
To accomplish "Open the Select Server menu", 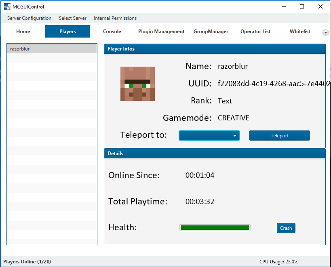I will (72, 18).
